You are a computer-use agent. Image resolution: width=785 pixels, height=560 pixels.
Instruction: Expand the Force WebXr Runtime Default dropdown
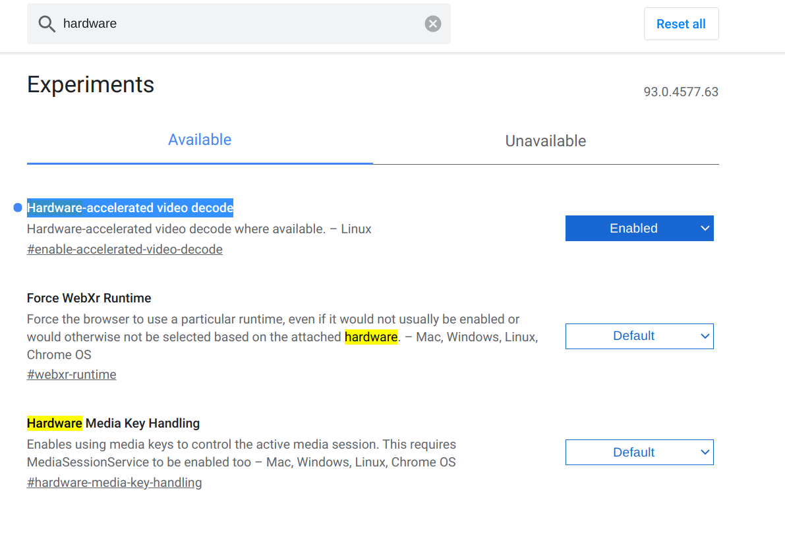point(633,336)
